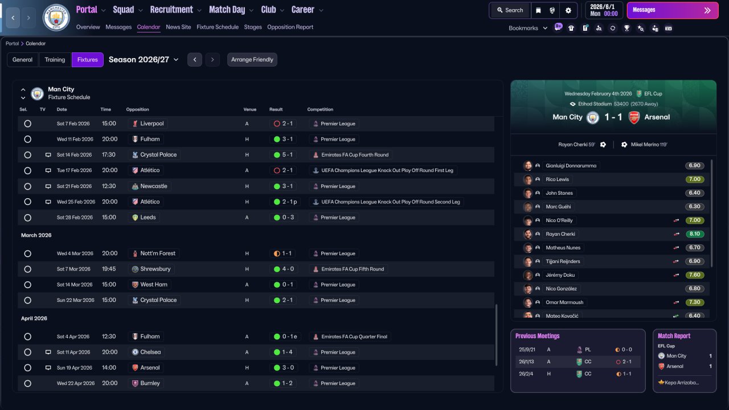Select the Leeds fixture radio button
This screenshot has width=729, height=410.
coord(27,218)
